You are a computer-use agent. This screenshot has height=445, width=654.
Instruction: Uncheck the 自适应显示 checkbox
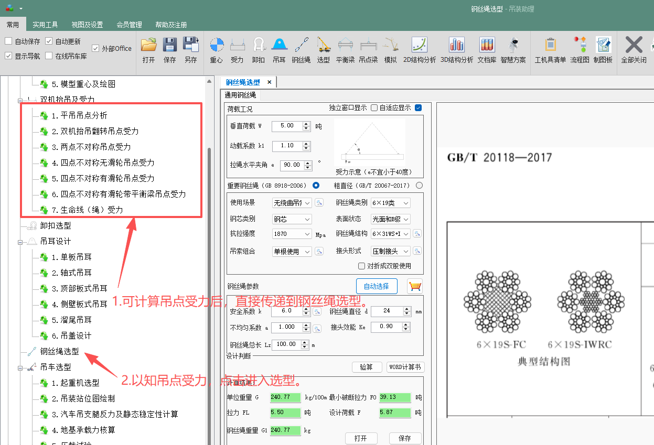[x=418, y=108]
